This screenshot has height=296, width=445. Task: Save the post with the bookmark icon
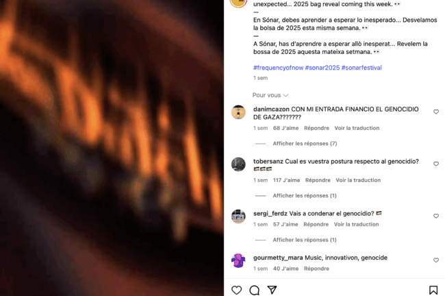pos(433,290)
